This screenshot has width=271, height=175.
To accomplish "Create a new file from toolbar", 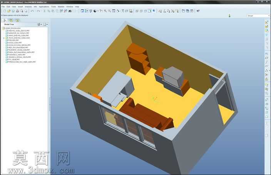I will point(5,11).
